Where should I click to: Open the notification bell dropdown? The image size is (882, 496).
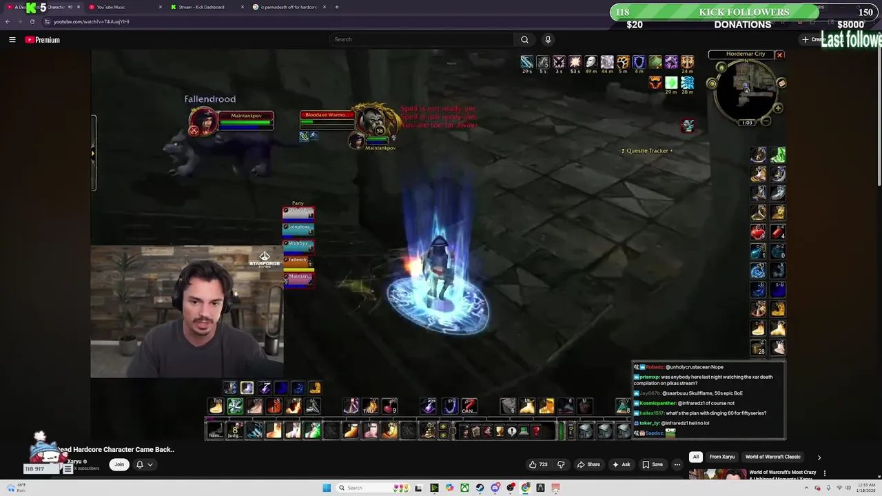pyautogui.click(x=143, y=464)
